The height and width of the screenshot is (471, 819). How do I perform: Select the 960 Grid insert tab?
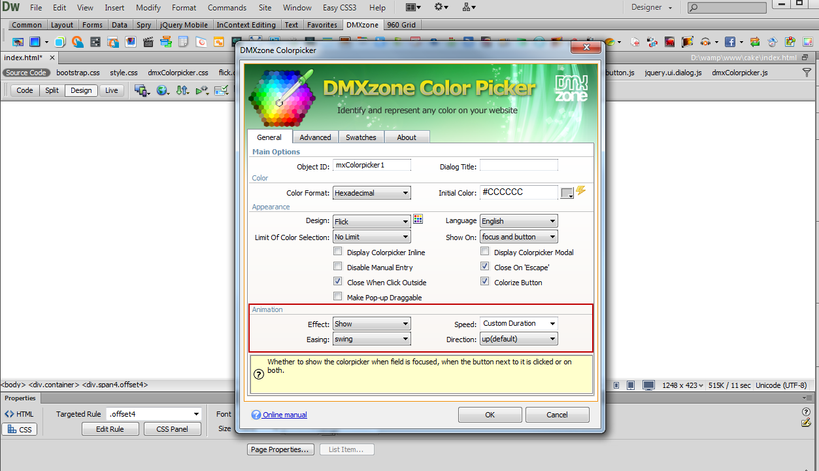(401, 25)
